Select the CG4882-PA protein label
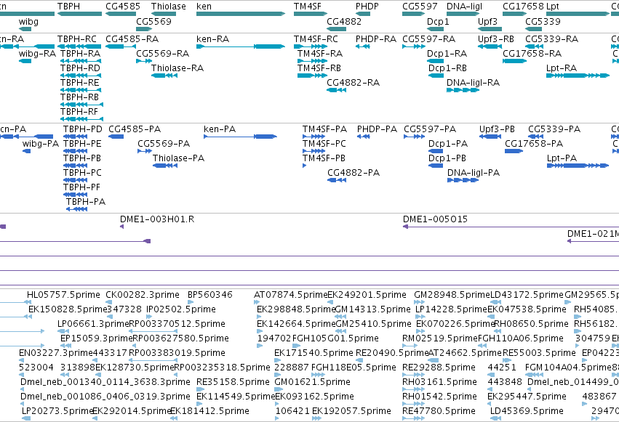 coord(354,173)
